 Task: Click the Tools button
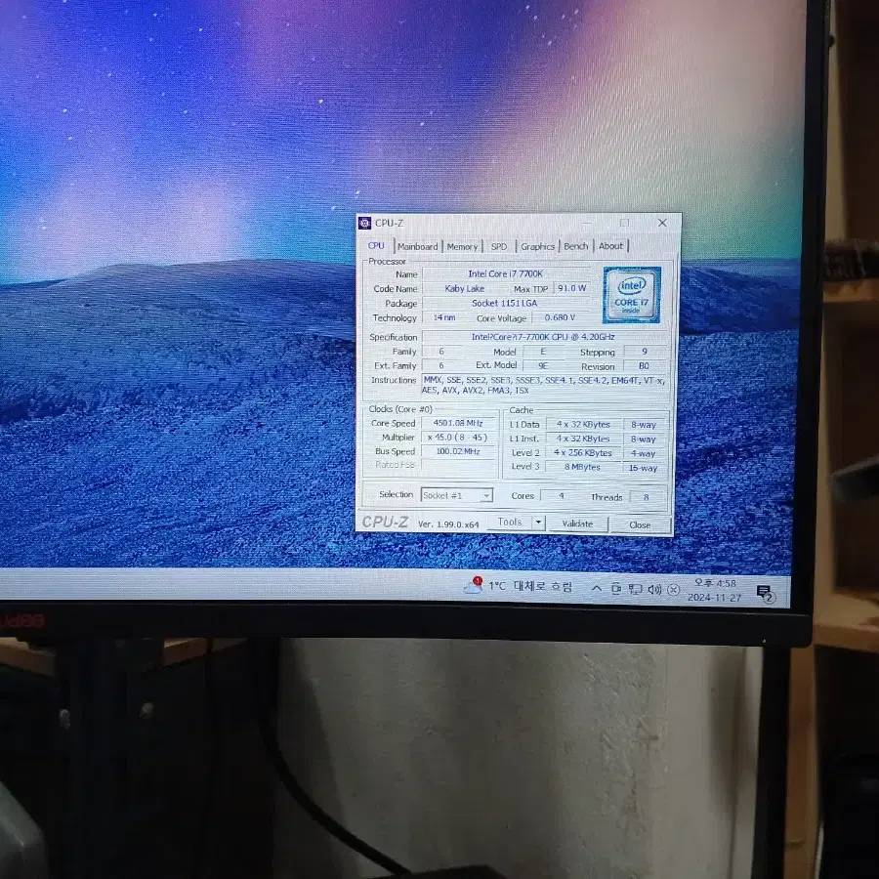pyautogui.click(x=510, y=522)
